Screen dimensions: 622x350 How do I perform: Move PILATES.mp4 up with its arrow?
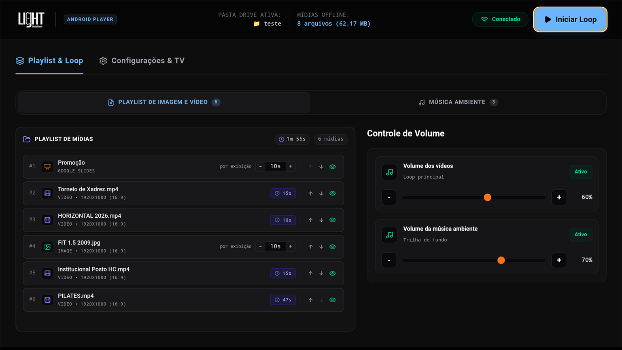(310, 300)
